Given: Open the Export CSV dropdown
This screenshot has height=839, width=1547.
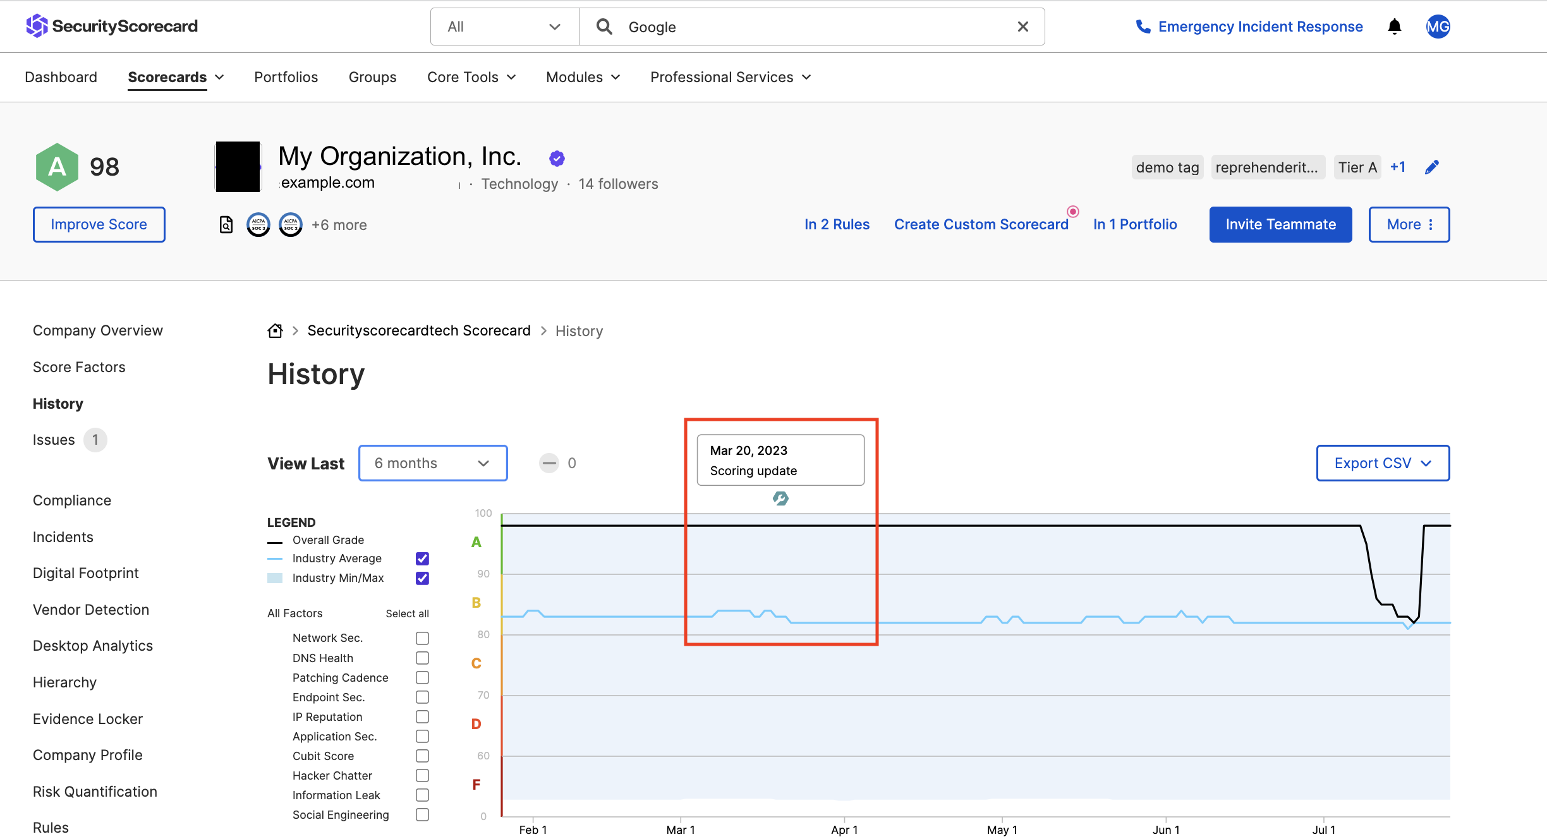Looking at the screenshot, I should tap(1383, 463).
